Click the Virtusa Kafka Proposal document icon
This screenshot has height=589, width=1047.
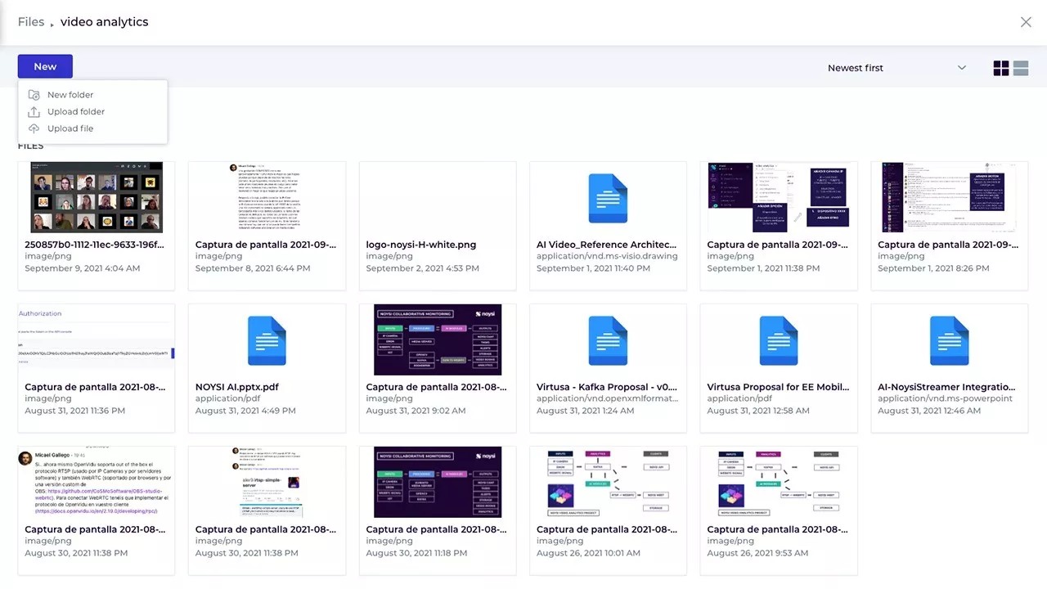[608, 340]
